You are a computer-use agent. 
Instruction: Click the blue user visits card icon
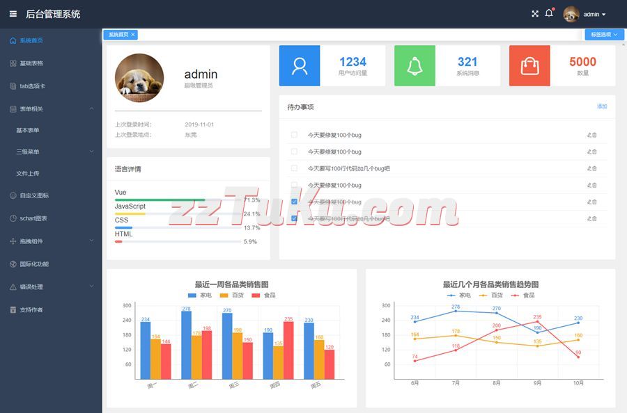click(300, 65)
